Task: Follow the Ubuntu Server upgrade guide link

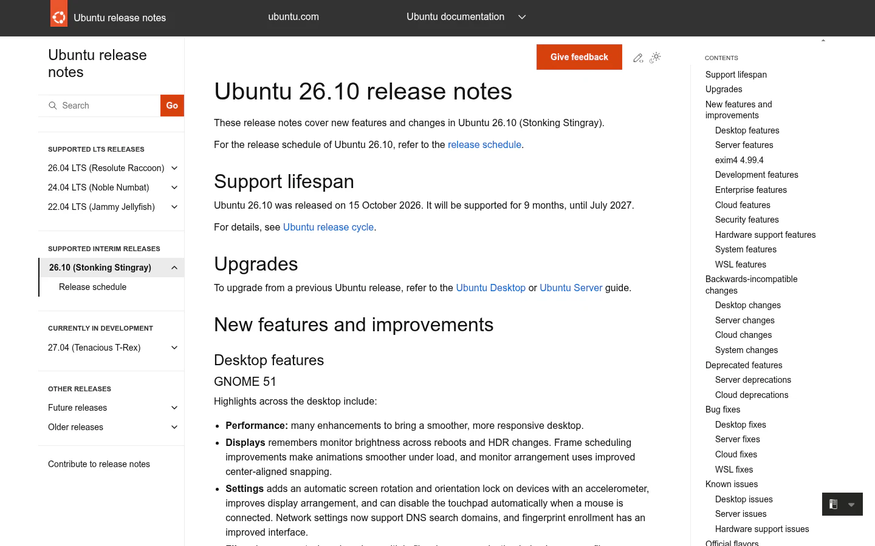Action: pos(571,288)
